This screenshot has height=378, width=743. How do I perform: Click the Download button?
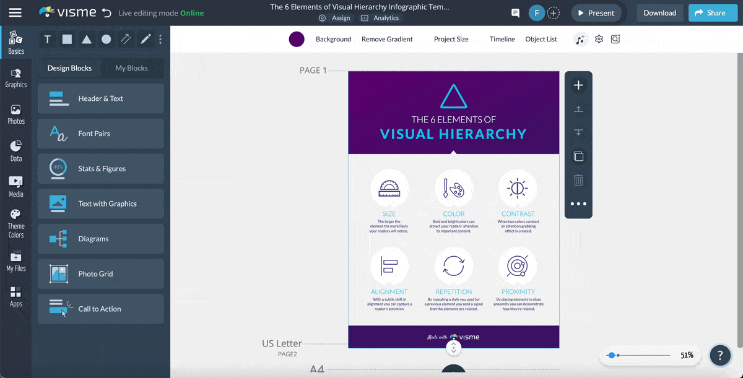click(659, 12)
